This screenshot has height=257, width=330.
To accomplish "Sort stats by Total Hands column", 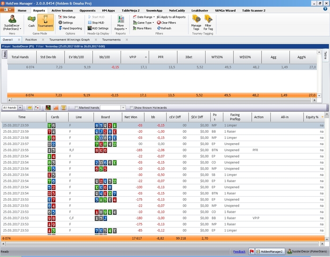I will point(22,57).
